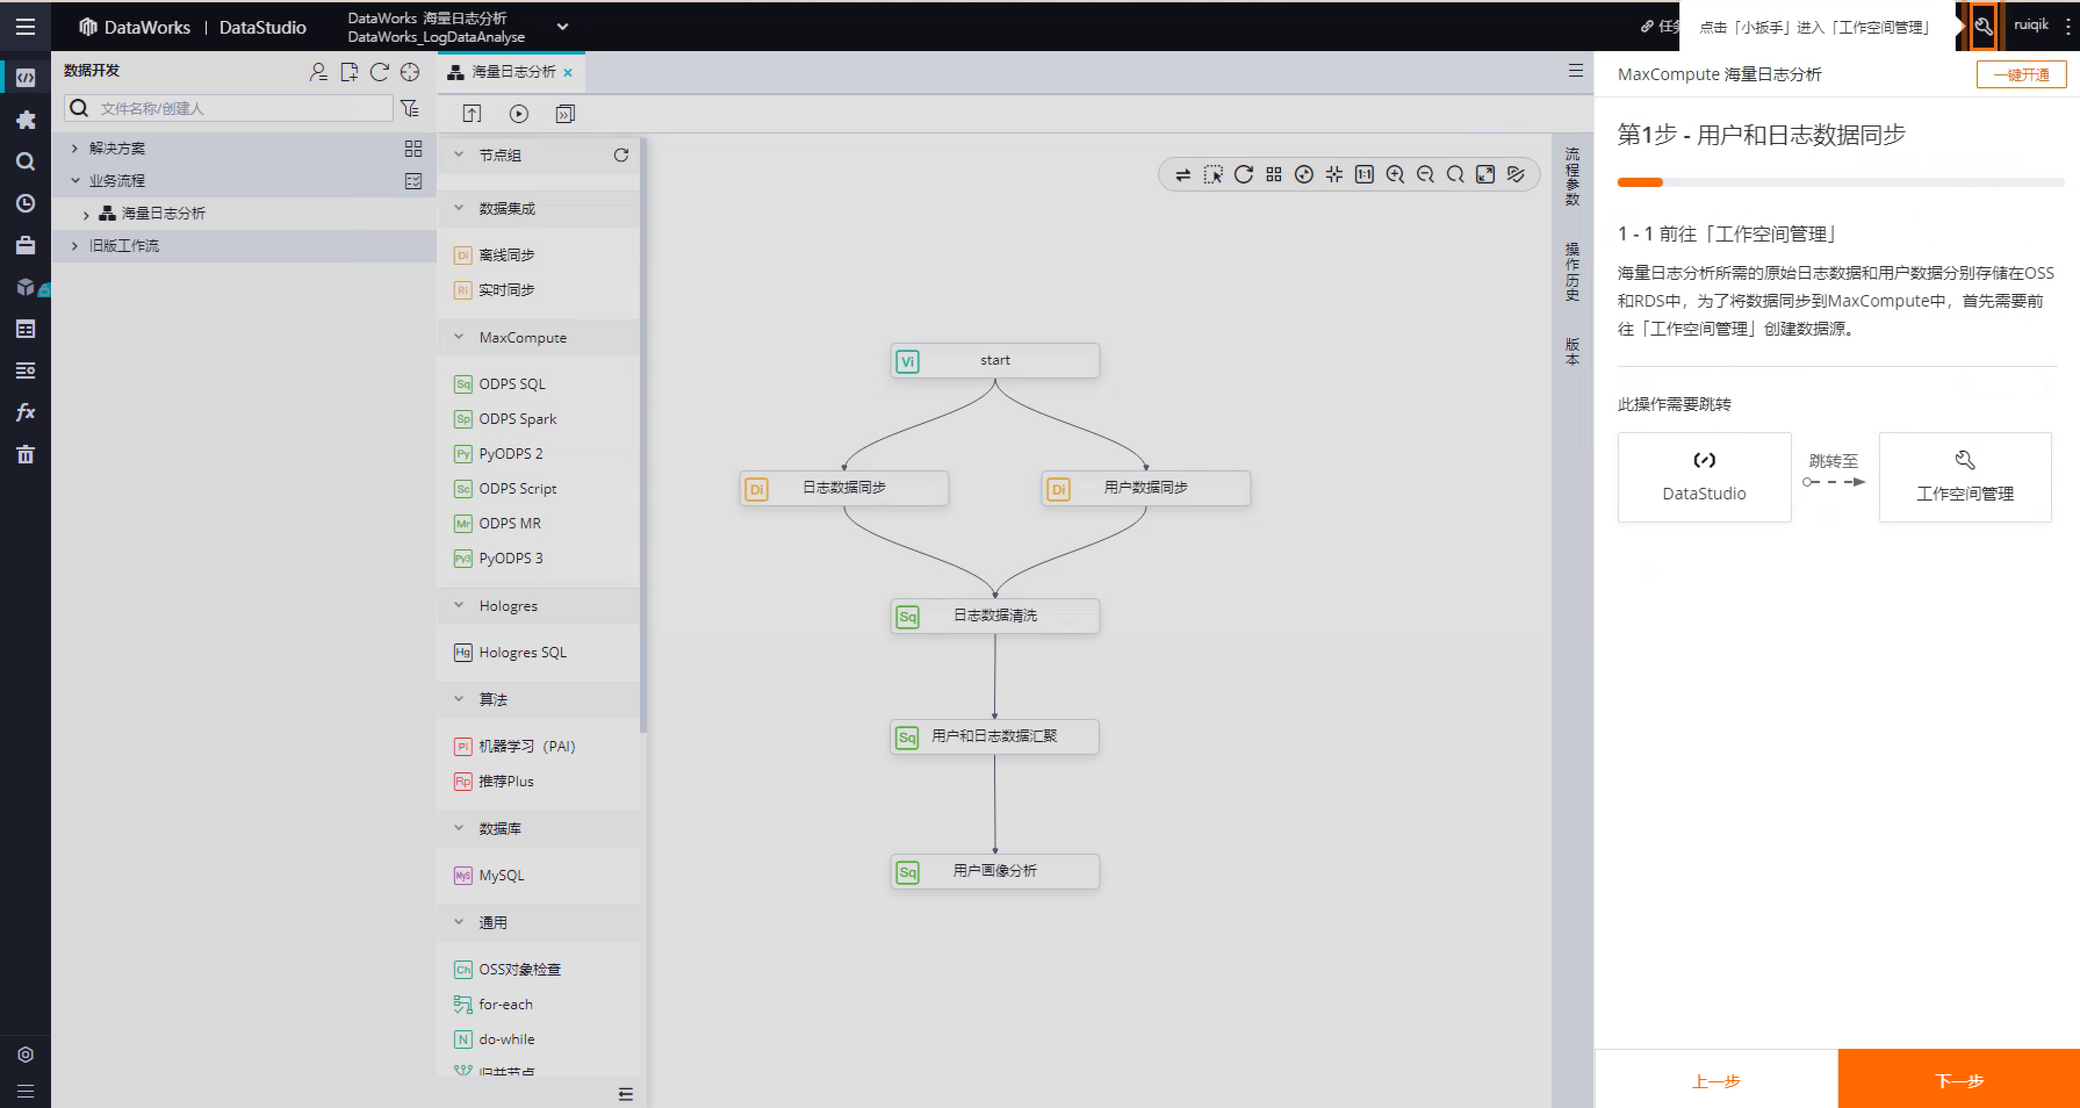Click the wrench workspace management icon
This screenshot has height=1108, width=2080.
click(1983, 27)
